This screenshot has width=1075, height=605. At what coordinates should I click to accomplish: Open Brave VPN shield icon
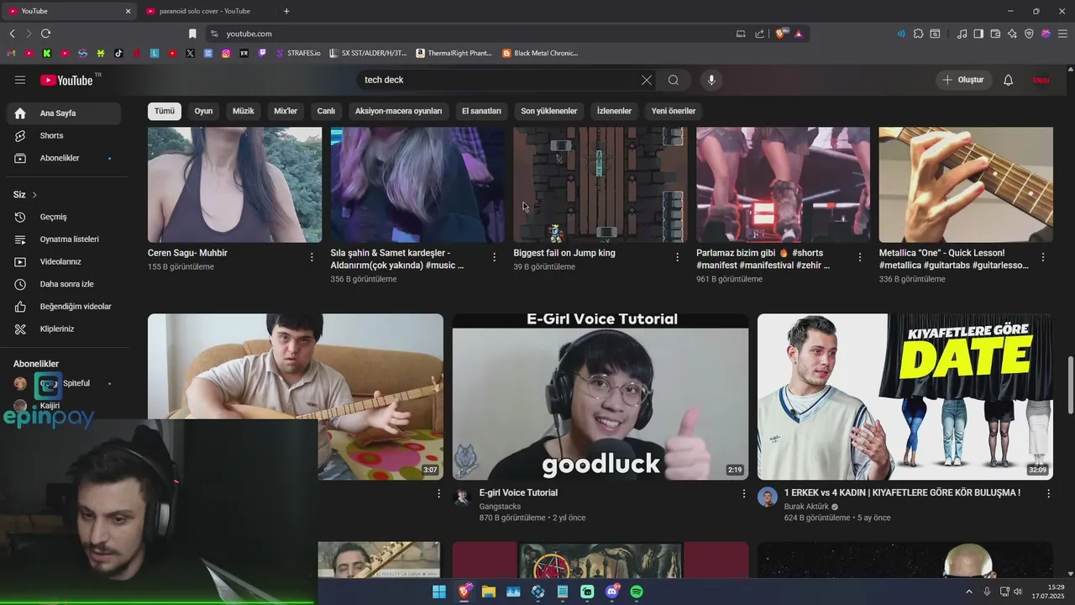(x=1029, y=34)
